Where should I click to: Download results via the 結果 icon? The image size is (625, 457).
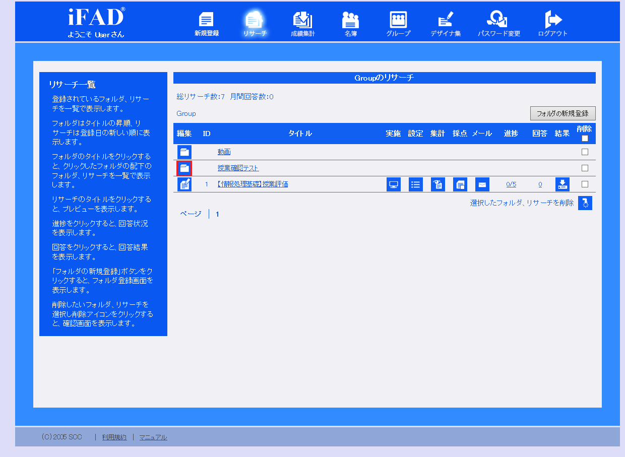[562, 184]
